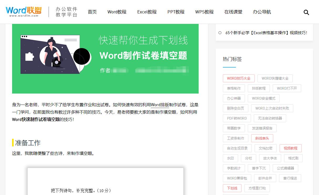Open the PPT教程 page
319x195 pixels.
coord(176,12)
